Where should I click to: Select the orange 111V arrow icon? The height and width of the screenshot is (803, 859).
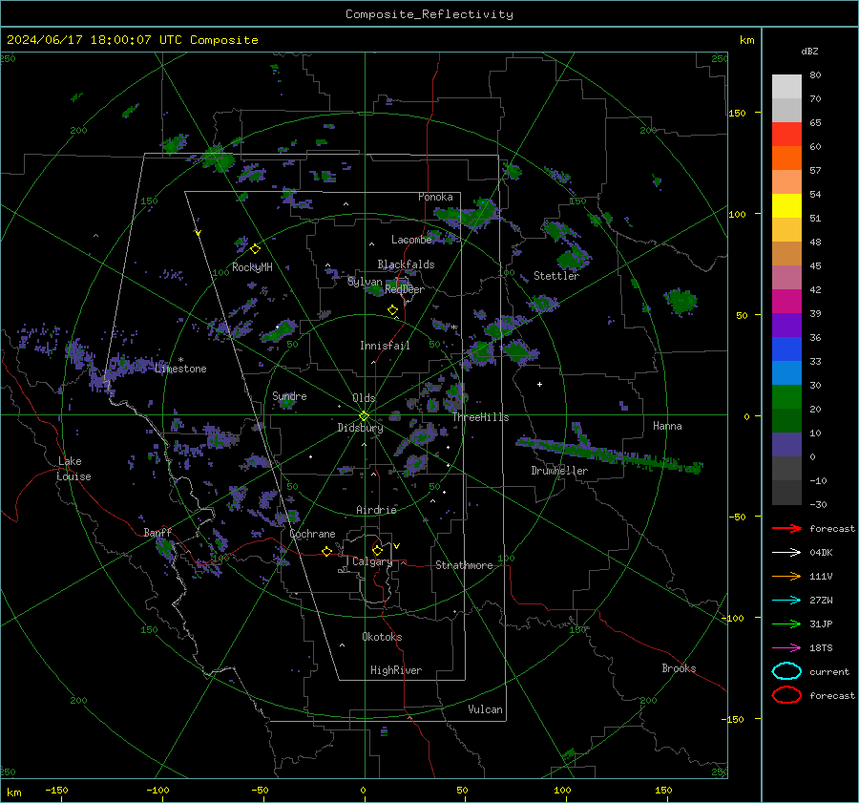coord(786,576)
